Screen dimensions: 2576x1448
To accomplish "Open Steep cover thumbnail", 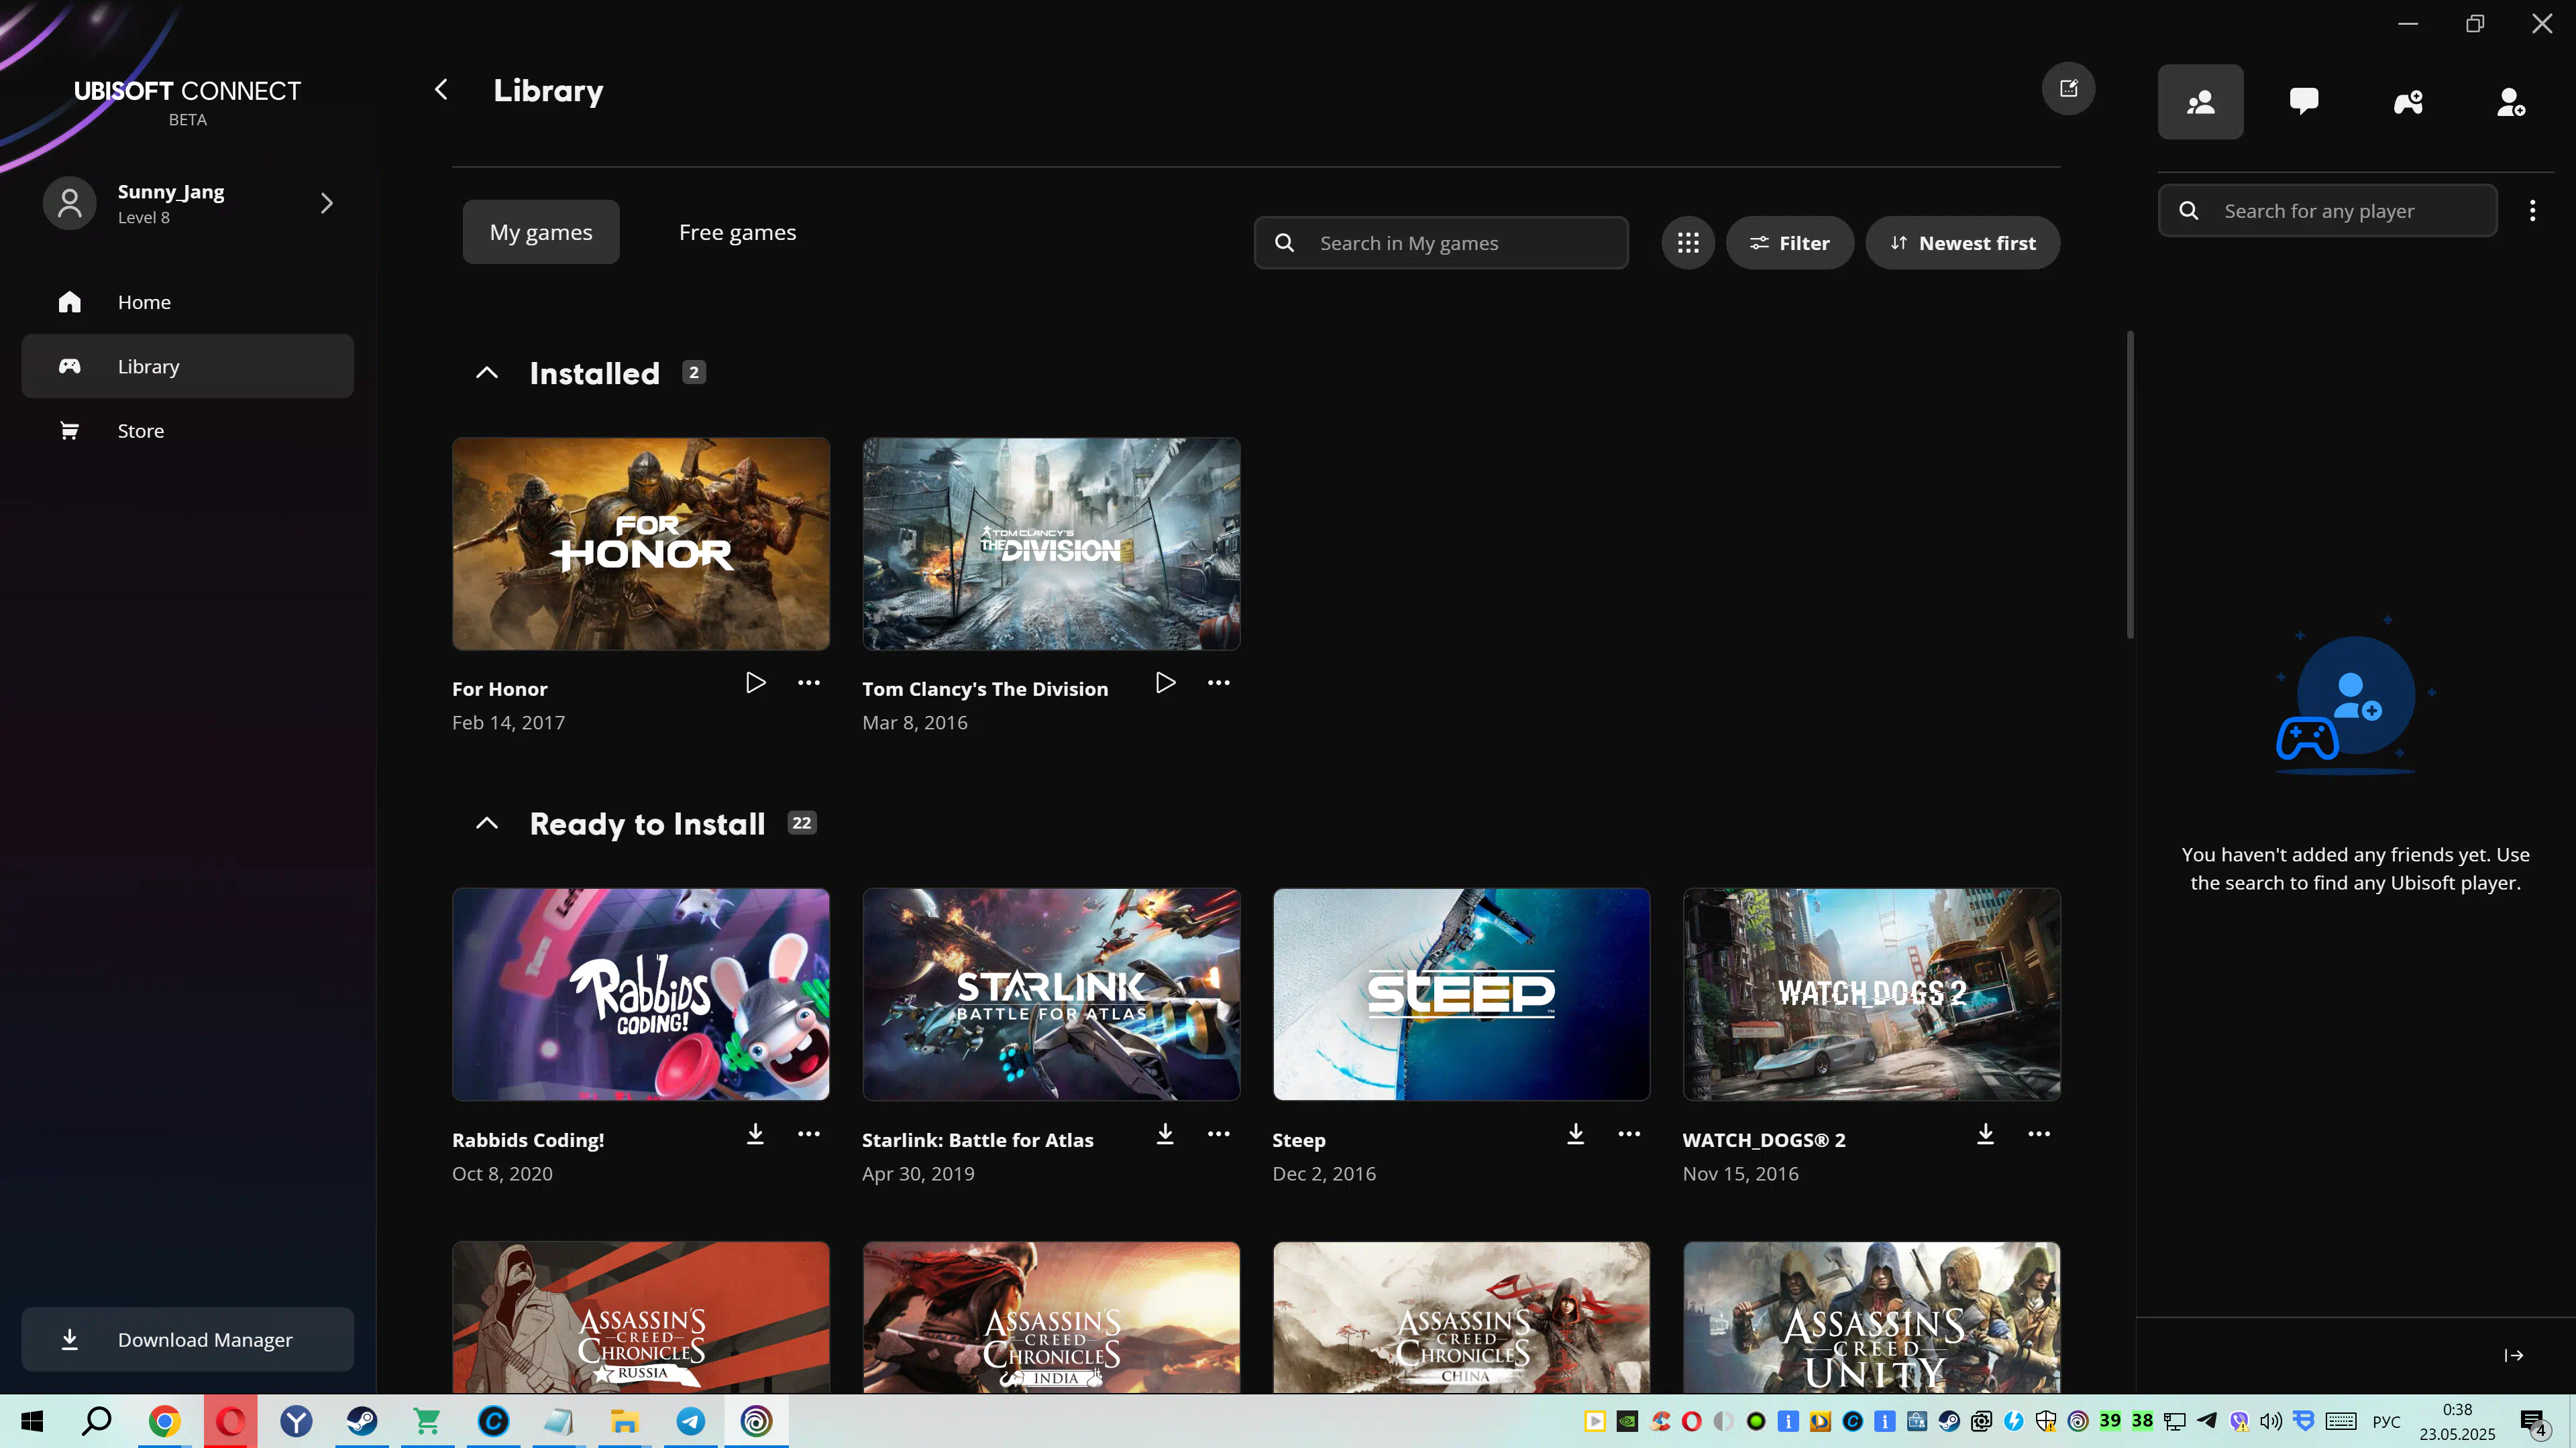I will point(1461,994).
